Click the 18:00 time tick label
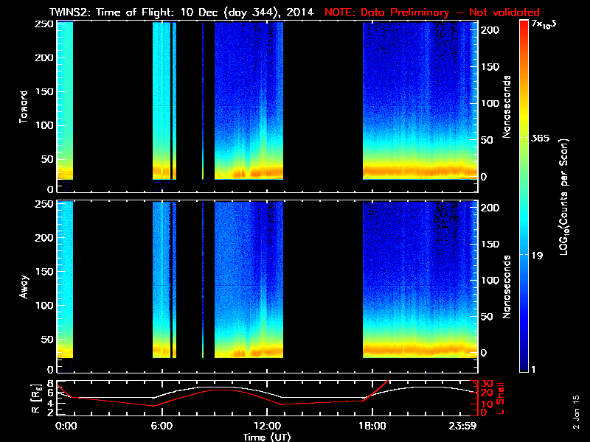This screenshot has width=590, height=442. tap(371, 426)
